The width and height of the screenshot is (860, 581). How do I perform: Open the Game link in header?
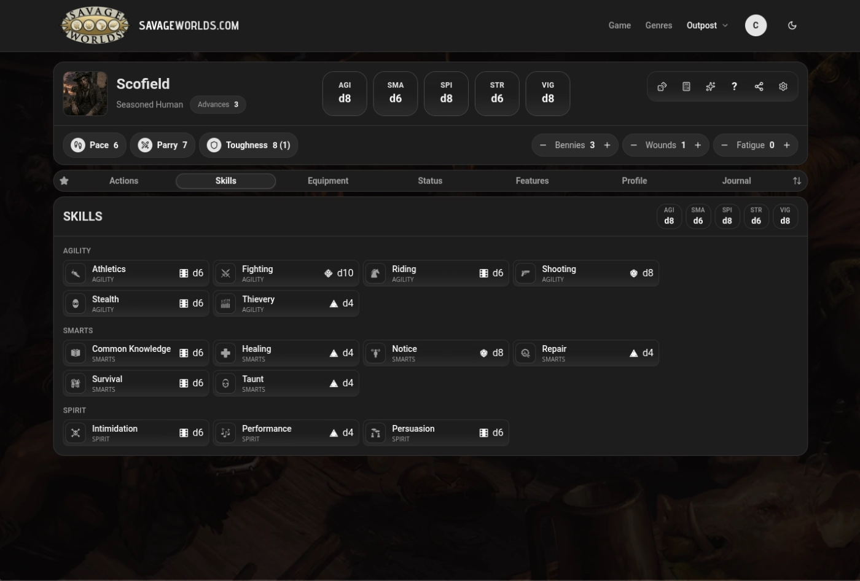pos(619,25)
